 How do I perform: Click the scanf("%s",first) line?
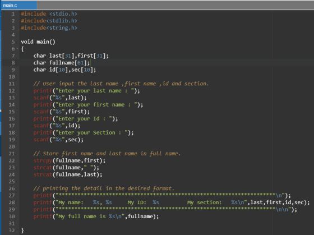point(62,112)
